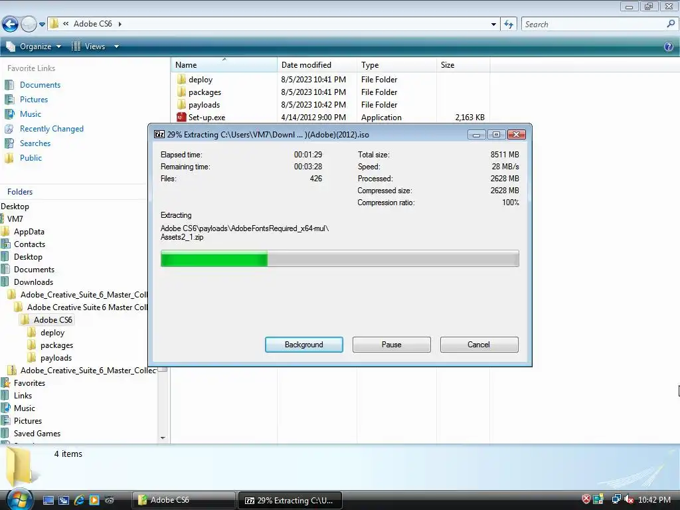Screen dimensions: 680x510
Task: Open the Windows Start orb
Action: coord(19,499)
